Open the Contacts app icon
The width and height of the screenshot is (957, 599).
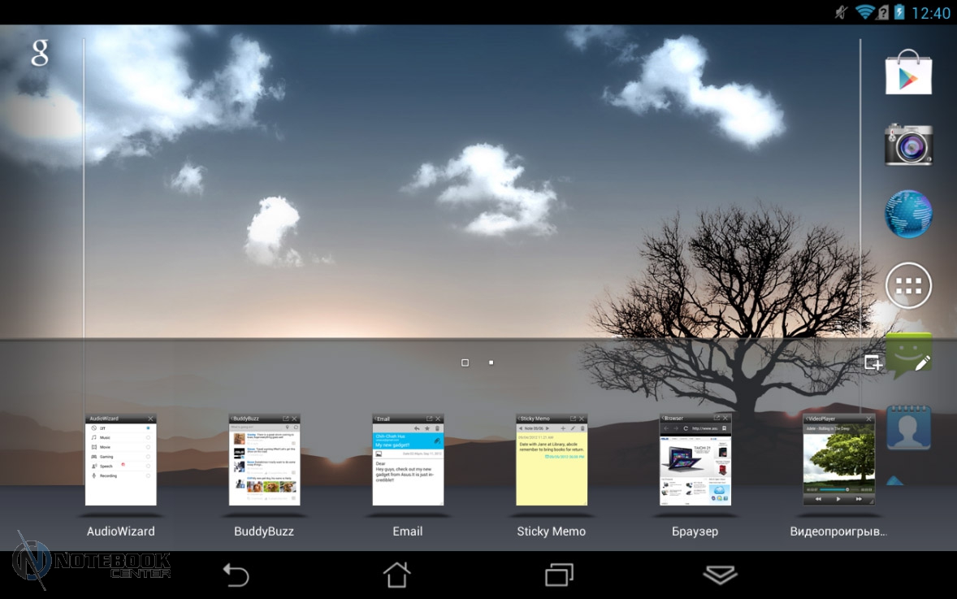pos(908,428)
